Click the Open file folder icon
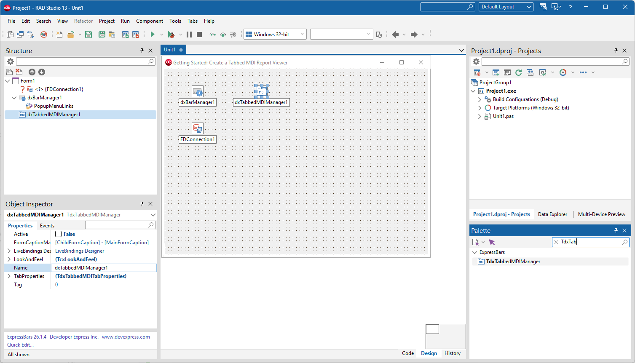The width and height of the screenshot is (635, 363). 71,35
